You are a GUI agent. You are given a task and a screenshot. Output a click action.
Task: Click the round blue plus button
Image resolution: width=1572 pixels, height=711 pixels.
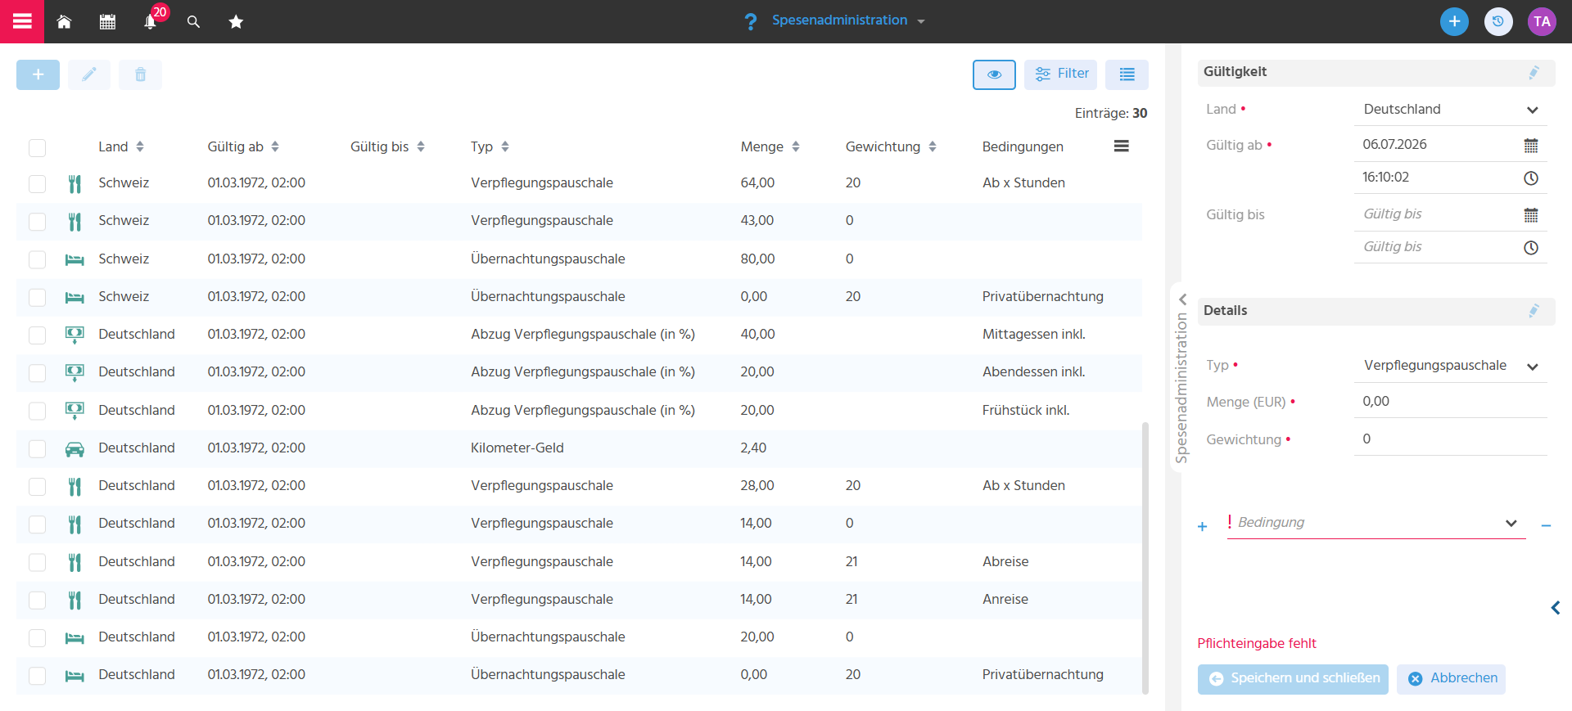(x=1454, y=21)
